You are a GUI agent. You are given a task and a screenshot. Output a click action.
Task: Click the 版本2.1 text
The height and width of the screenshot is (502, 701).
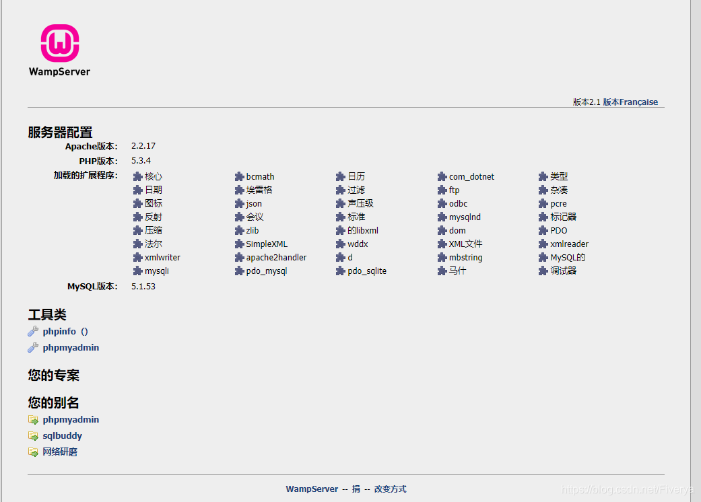[587, 102]
